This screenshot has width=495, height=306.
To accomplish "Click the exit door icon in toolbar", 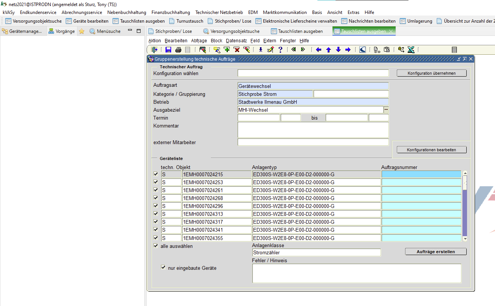I will tap(154, 49).
